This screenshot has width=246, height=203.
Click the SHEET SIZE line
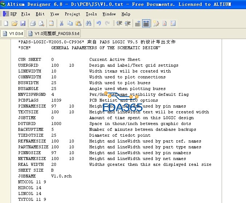(x=36, y=170)
